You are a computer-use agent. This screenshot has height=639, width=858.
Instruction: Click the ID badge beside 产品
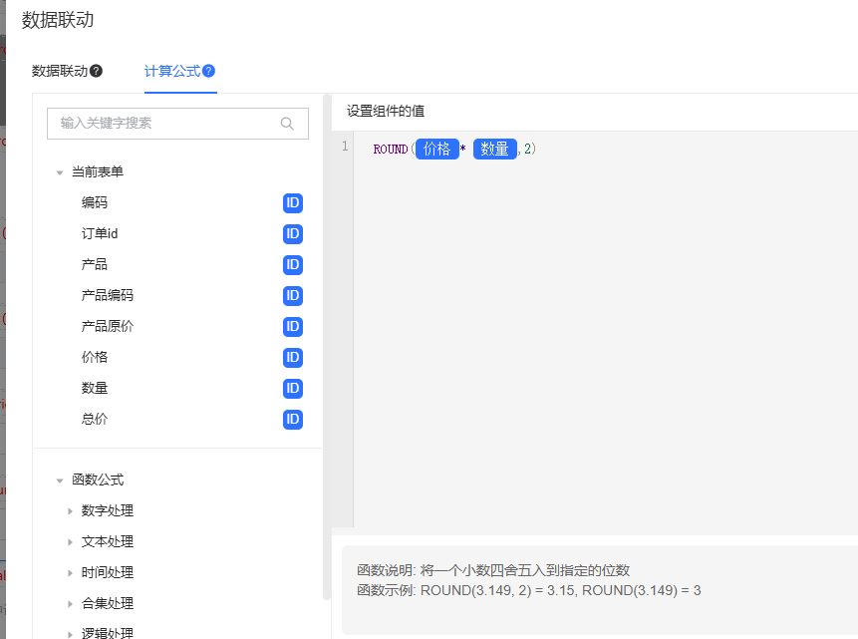point(293,265)
